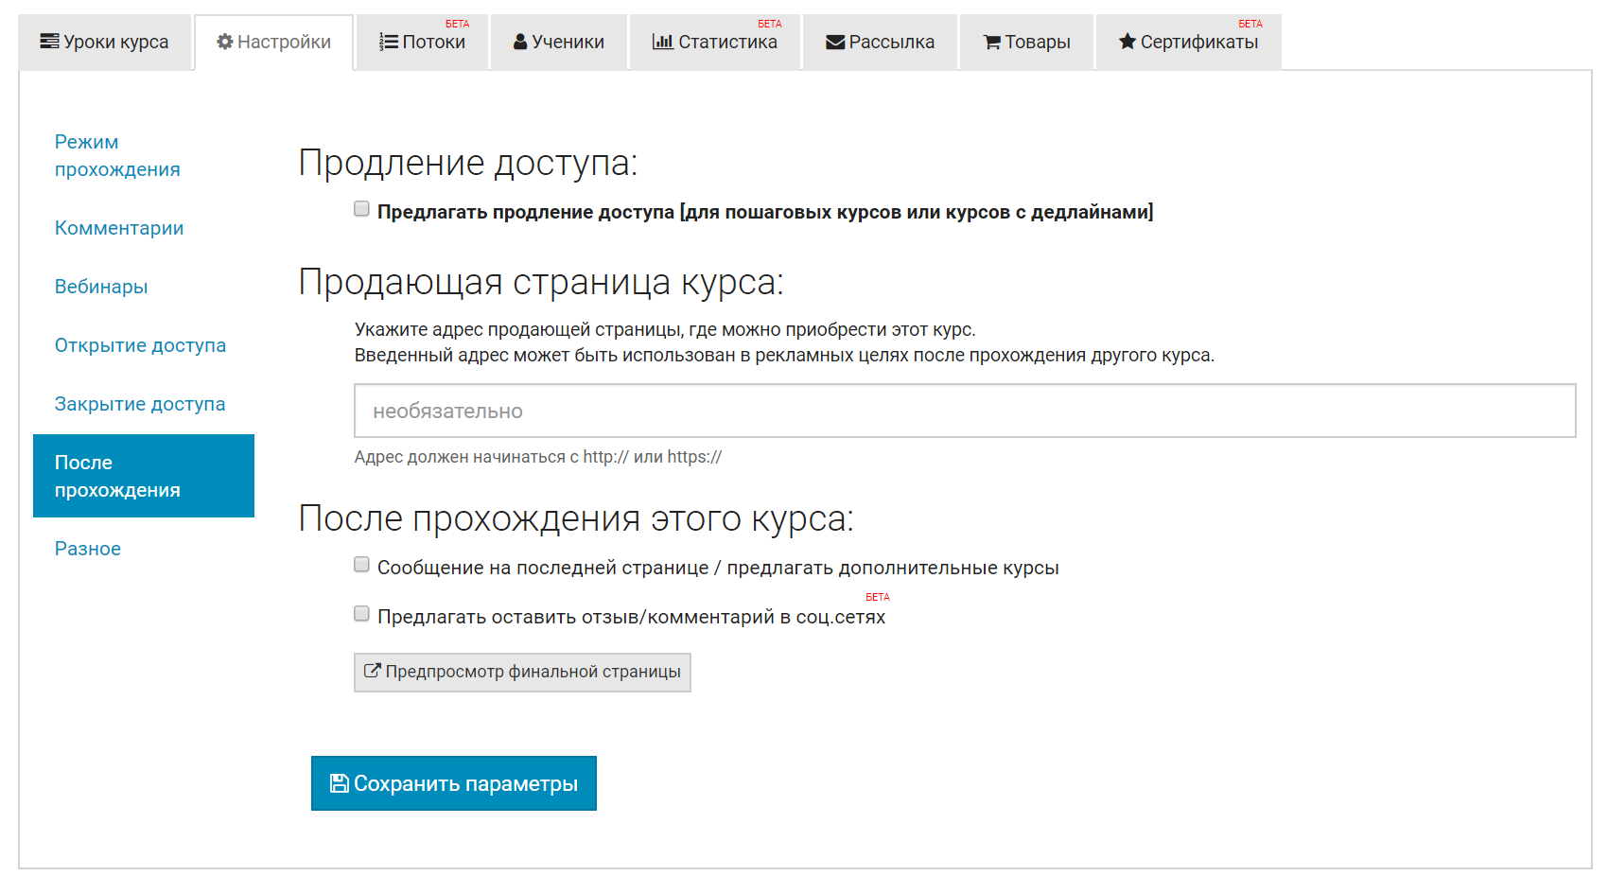The width and height of the screenshot is (1608, 876).
Task: Open Предпросмотр финальной страницы preview
Action: pyautogui.click(x=522, y=673)
